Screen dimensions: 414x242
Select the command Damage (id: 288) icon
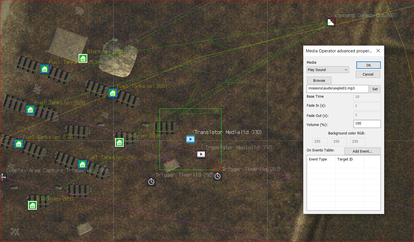pyautogui.click(x=331, y=22)
